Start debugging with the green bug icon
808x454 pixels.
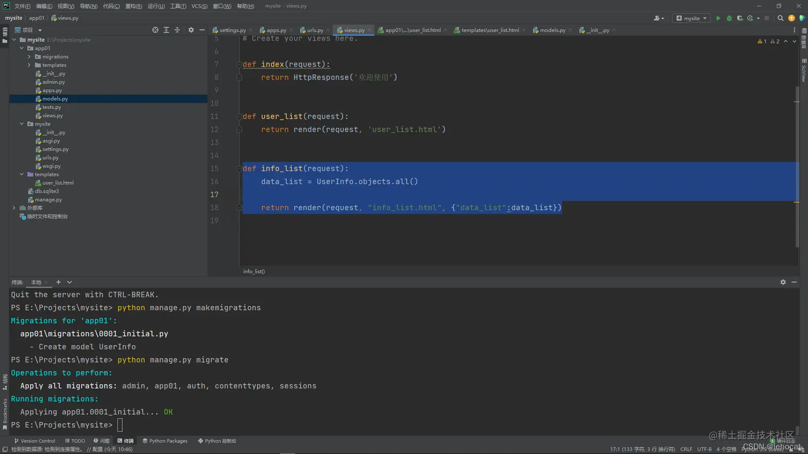coord(729,18)
